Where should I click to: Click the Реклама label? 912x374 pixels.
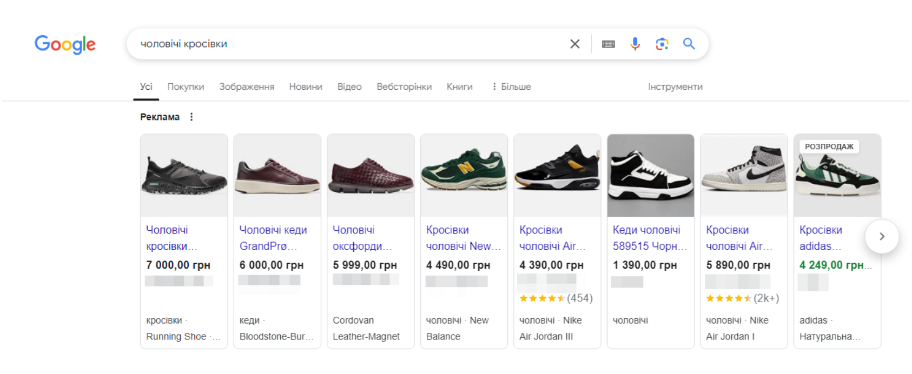(160, 117)
